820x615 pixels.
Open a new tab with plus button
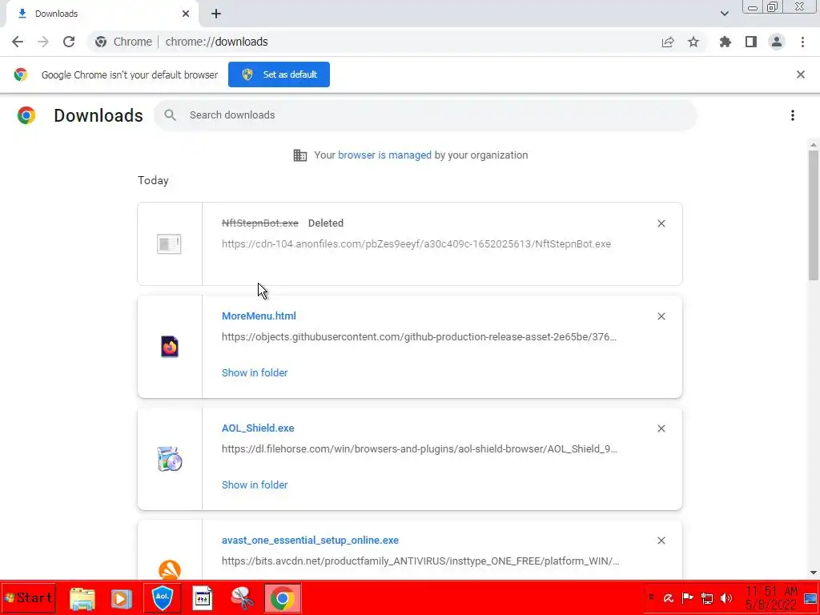click(216, 14)
